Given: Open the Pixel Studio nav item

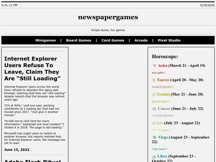Looking at the screenshot, I should pyautogui.click(x=169, y=40).
